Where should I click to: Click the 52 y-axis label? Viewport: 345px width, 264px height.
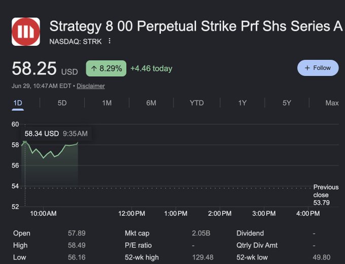pos(15,207)
